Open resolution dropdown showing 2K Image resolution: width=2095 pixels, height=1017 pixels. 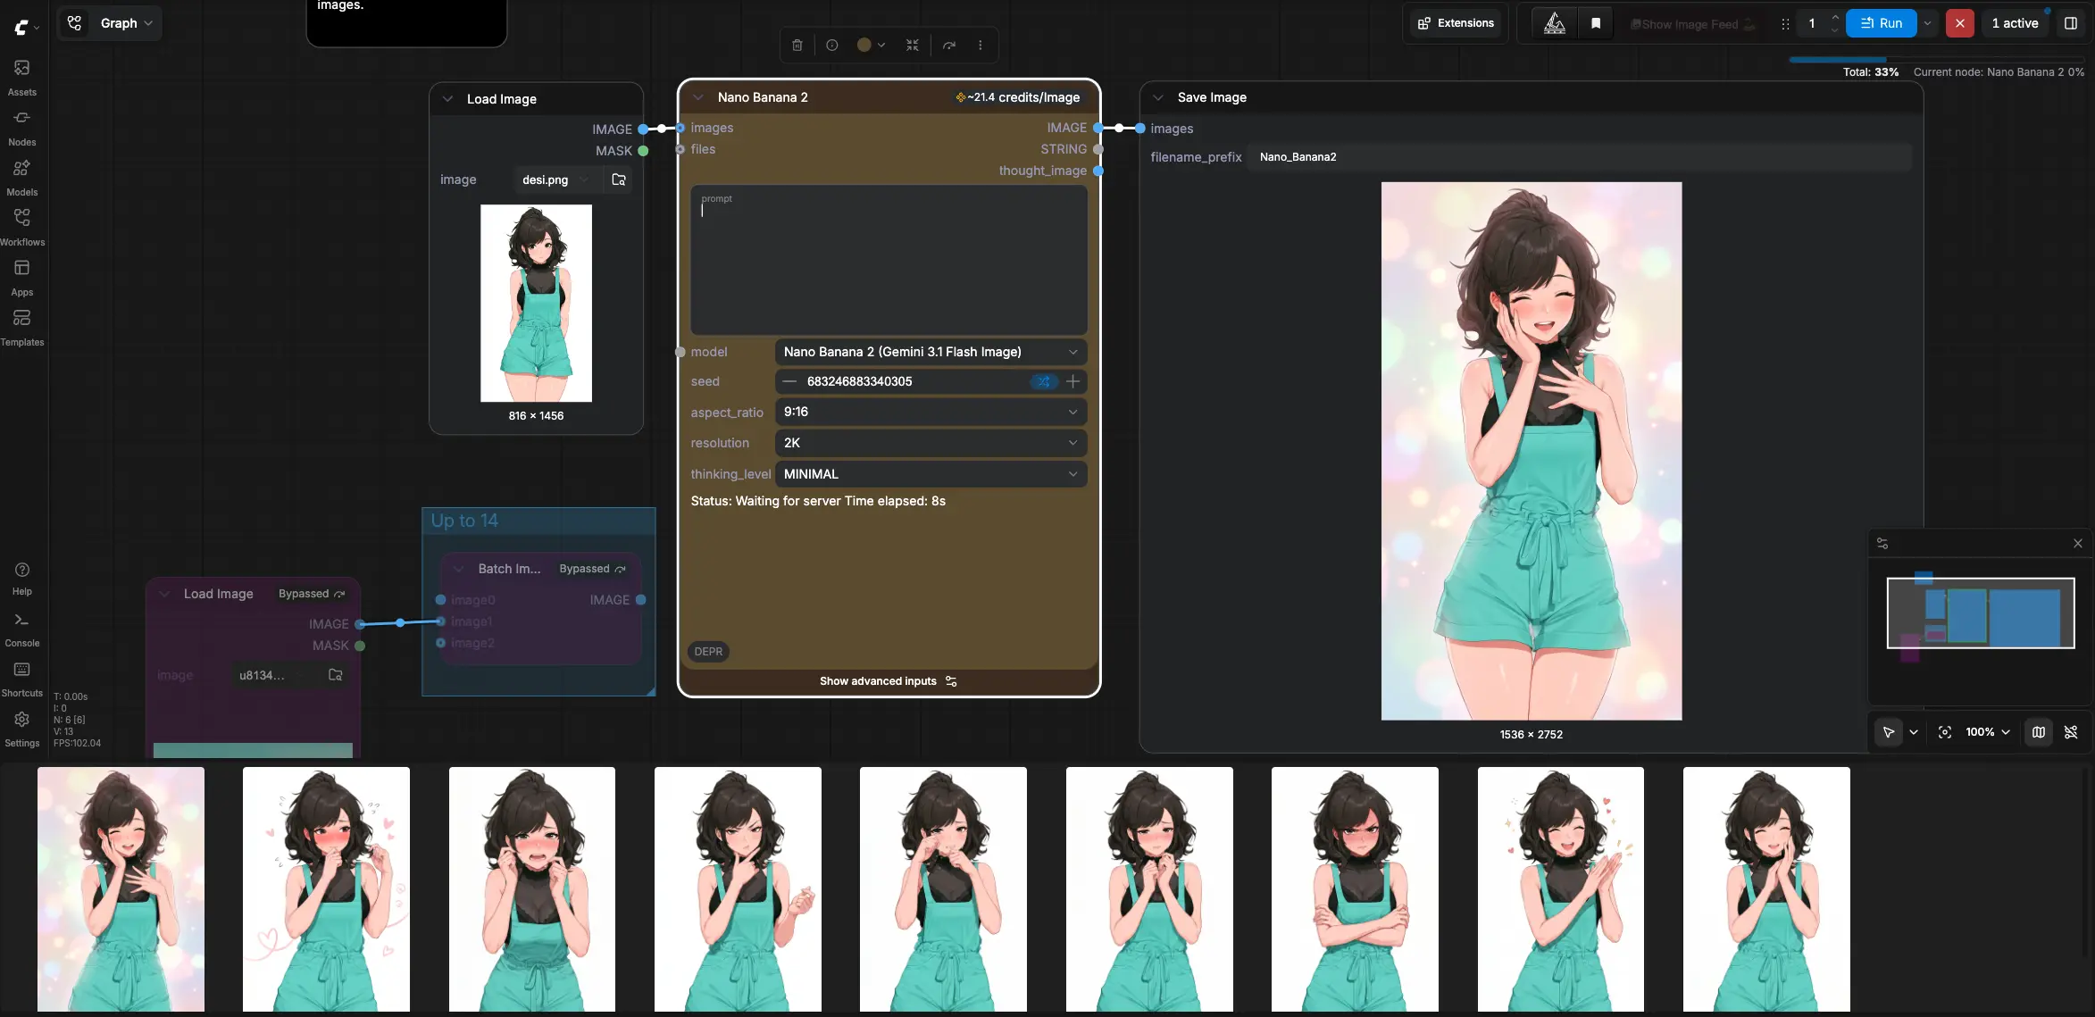pyautogui.click(x=931, y=443)
